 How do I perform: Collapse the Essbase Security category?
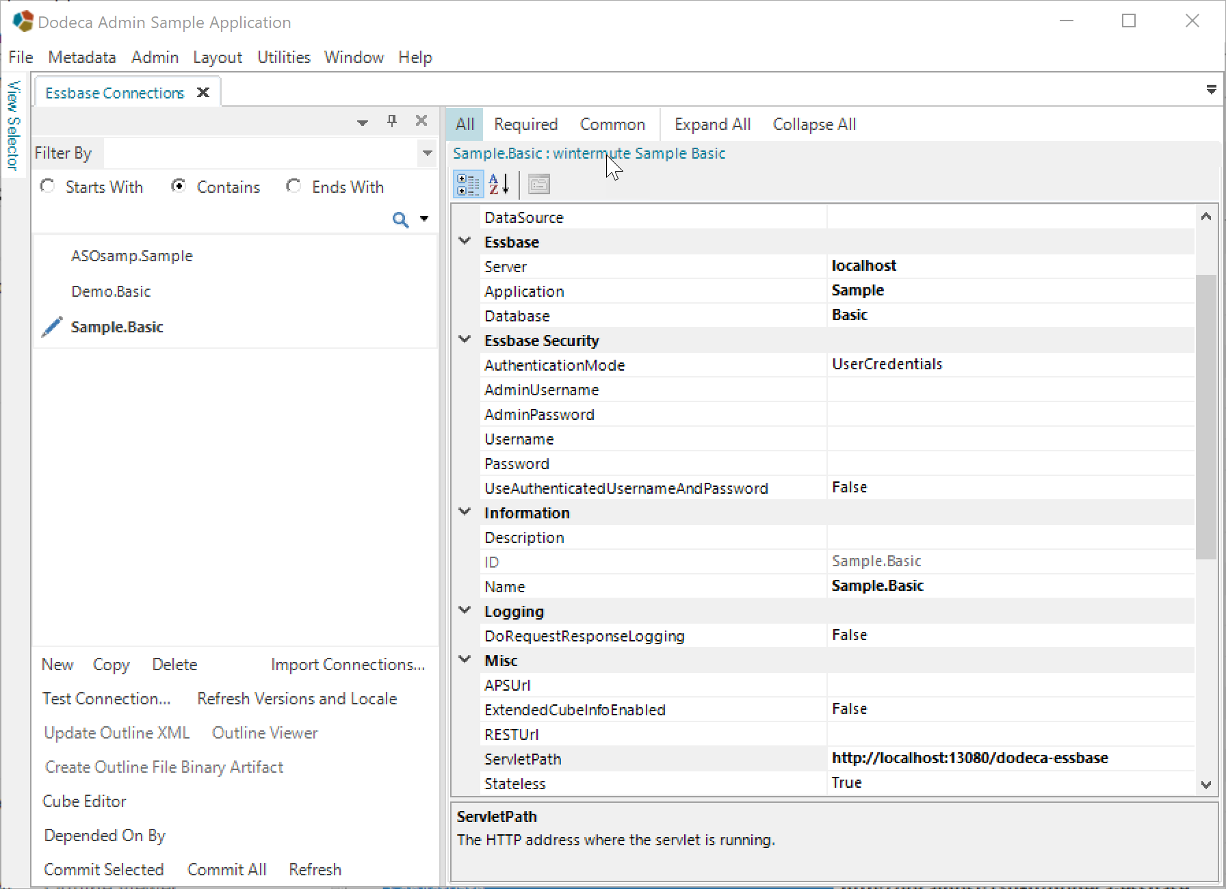465,340
